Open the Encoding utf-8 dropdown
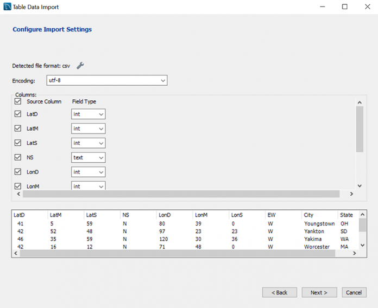Screen dimensions: 378x308 pos(107,81)
